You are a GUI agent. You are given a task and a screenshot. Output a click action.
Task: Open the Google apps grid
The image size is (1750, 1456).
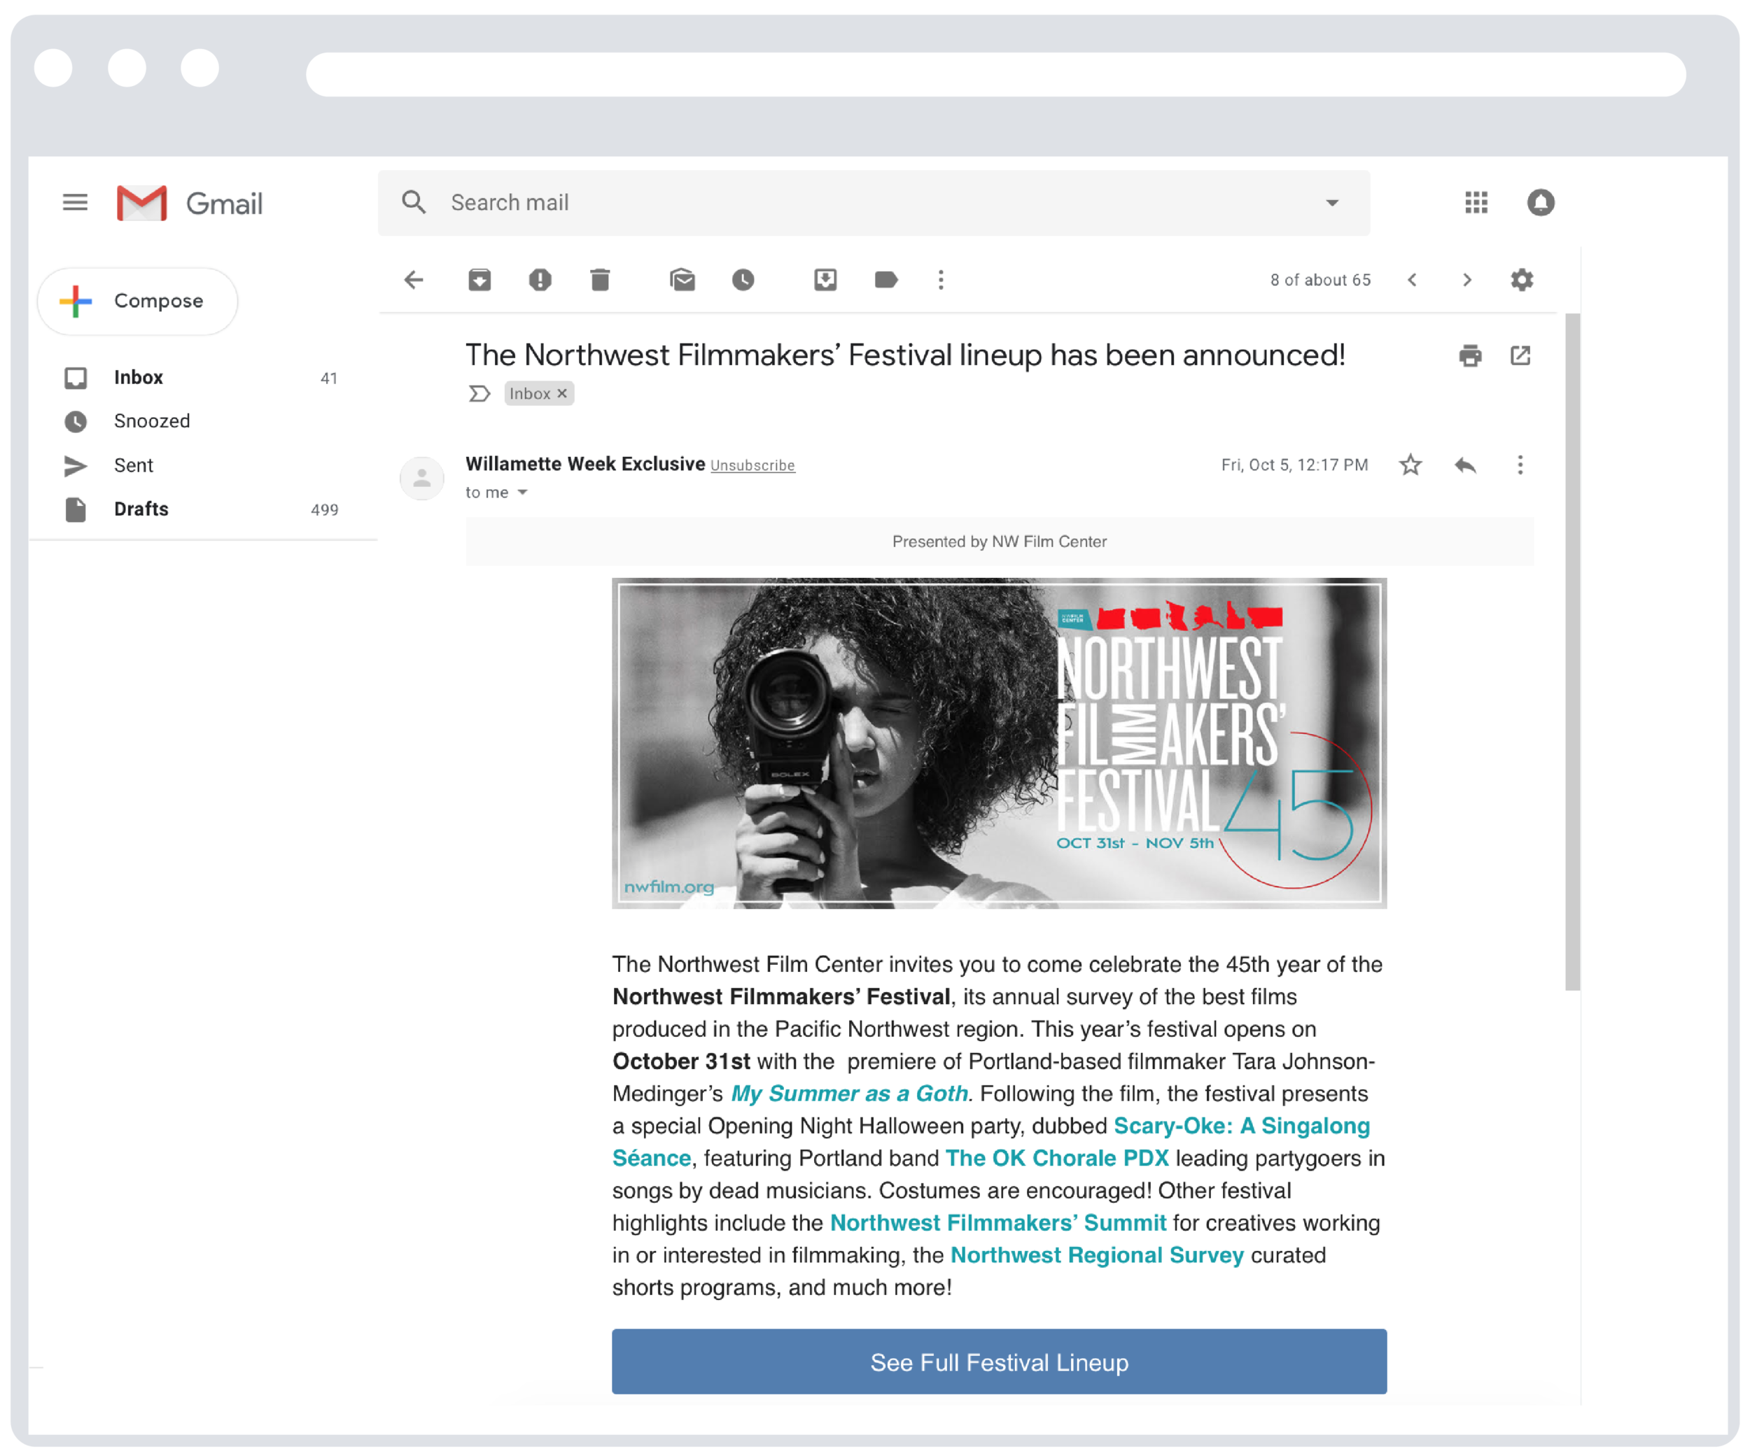[x=1476, y=202]
